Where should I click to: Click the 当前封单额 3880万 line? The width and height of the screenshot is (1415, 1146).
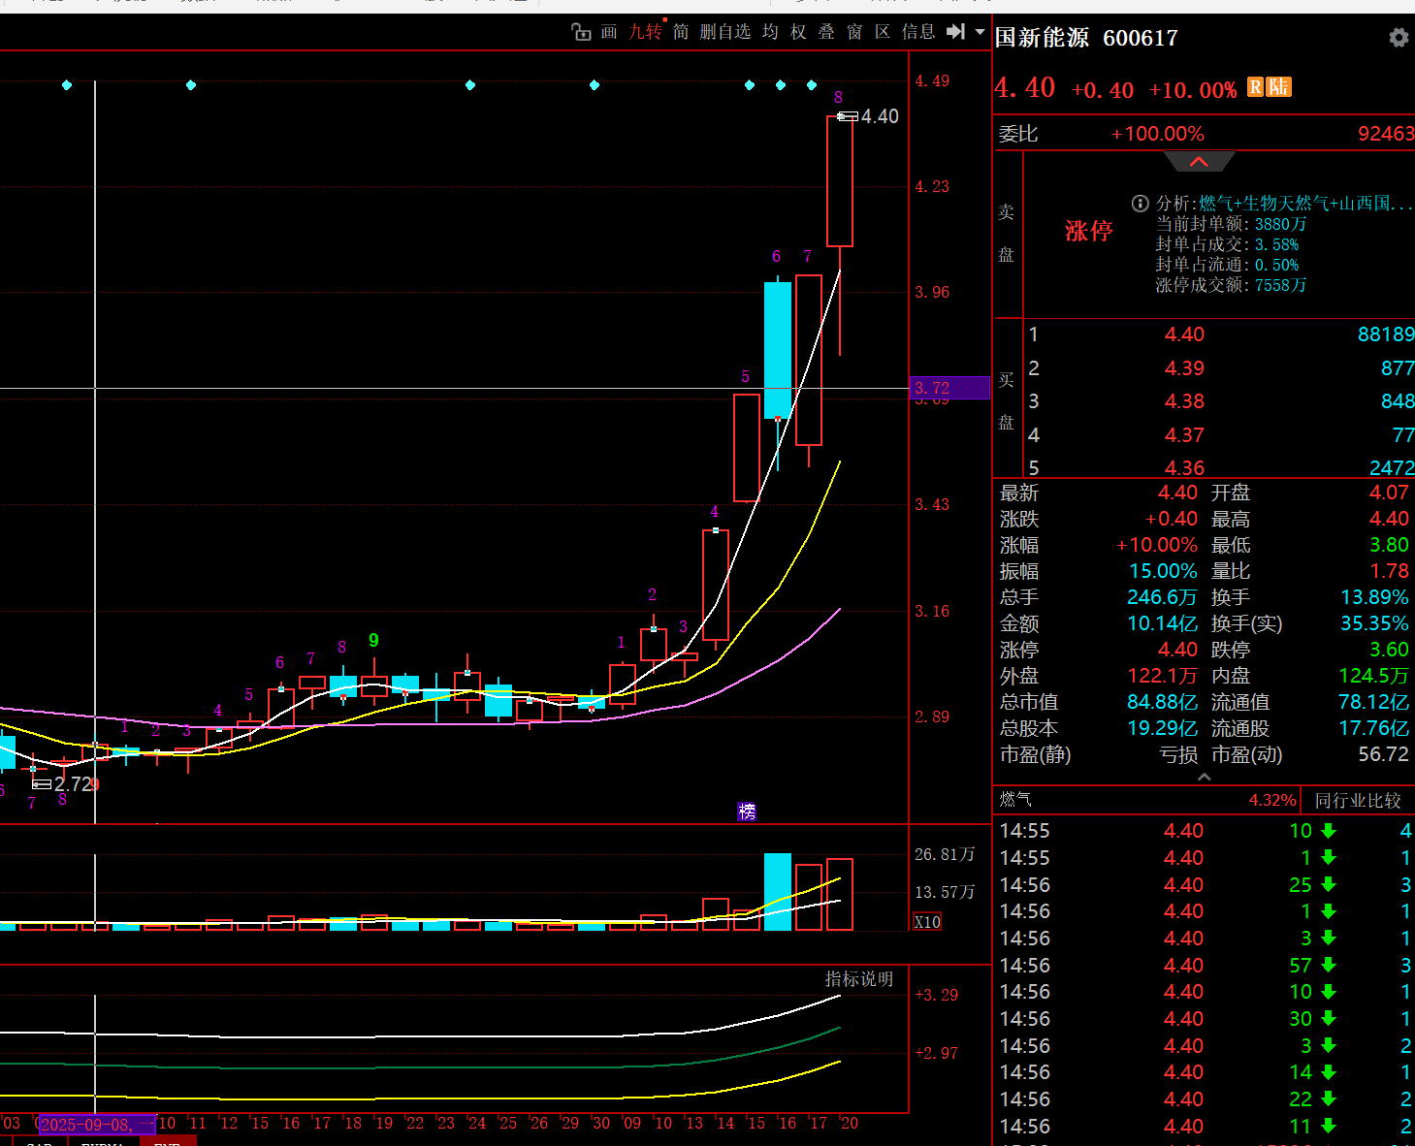tap(1231, 224)
